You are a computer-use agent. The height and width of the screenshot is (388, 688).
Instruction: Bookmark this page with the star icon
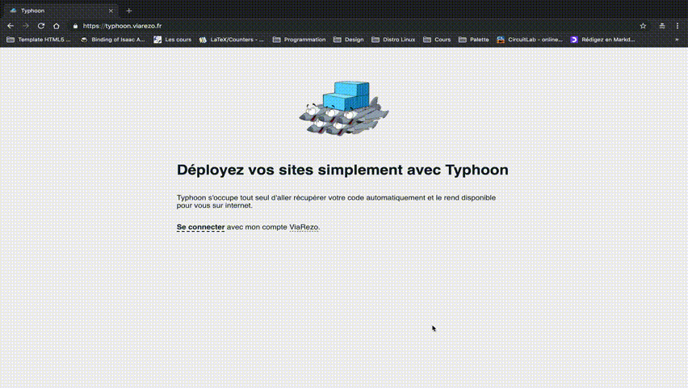[x=643, y=26]
